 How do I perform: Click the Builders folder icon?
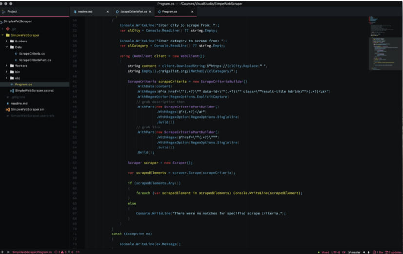pyautogui.click(x=12, y=41)
